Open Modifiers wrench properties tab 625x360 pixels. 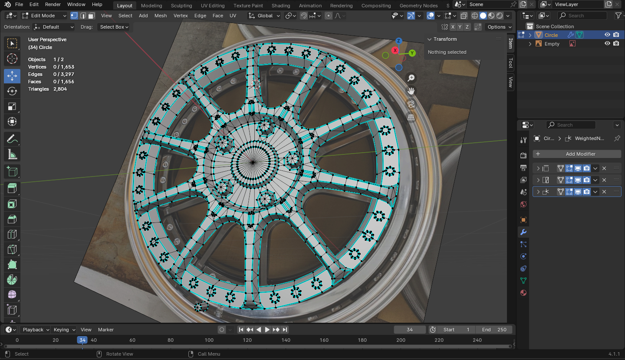[523, 232]
